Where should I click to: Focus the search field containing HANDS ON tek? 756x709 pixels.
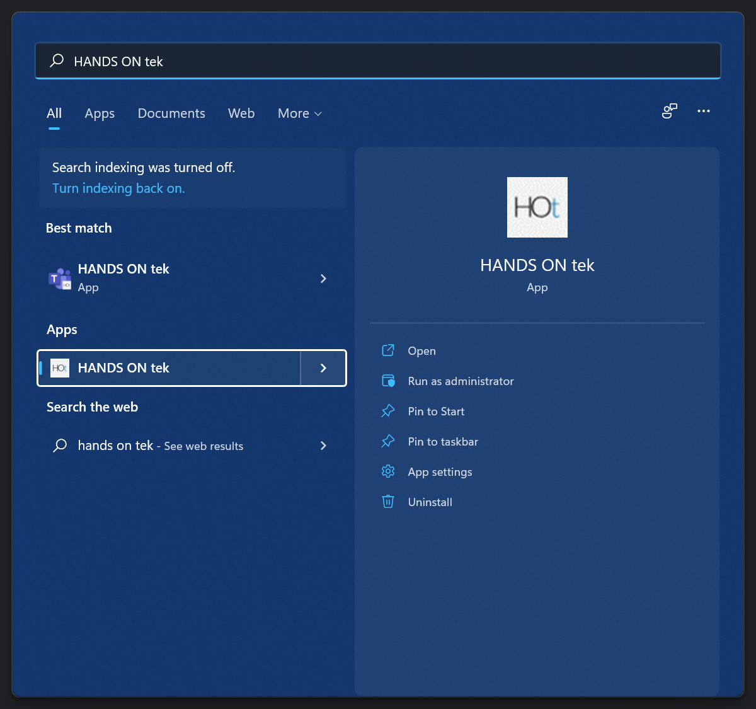tap(378, 61)
